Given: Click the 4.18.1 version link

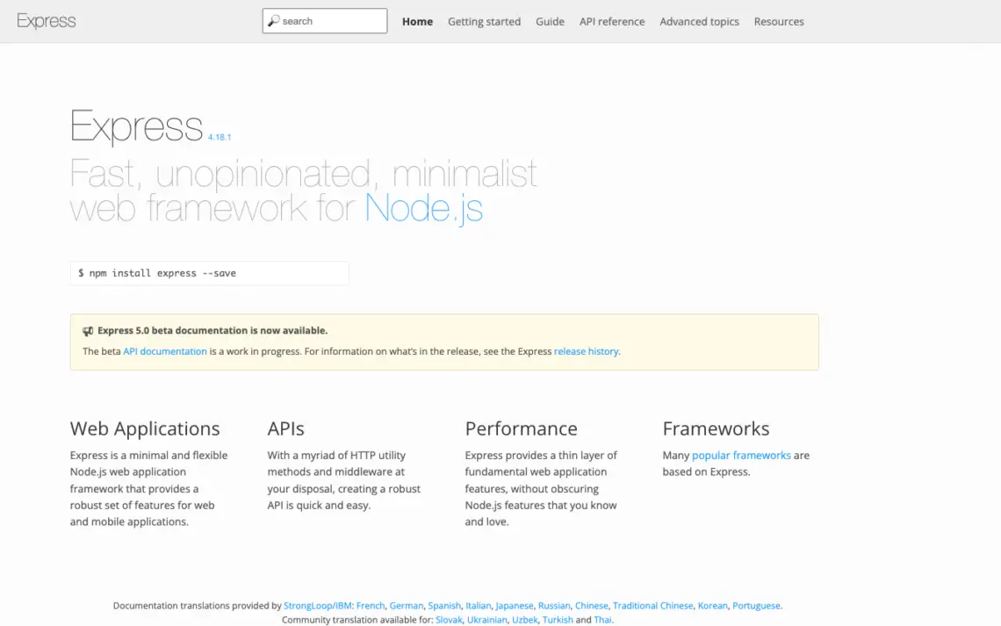Looking at the screenshot, I should click(x=219, y=137).
